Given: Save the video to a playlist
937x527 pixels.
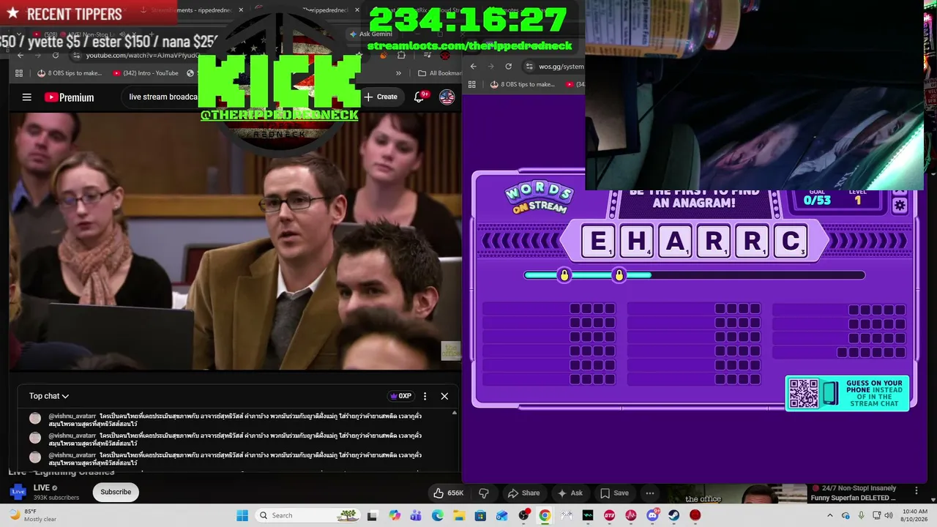Looking at the screenshot, I should click(x=614, y=493).
